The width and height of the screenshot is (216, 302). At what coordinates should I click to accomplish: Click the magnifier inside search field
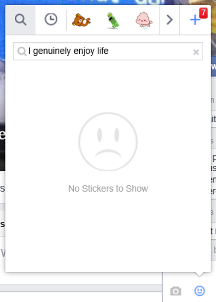[x=22, y=52]
